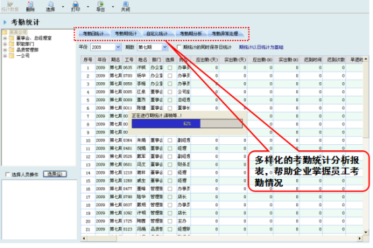Screen dimensions: 373x248
Task: Switch to the 自定义统计 tab
Action: pyautogui.click(x=157, y=34)
